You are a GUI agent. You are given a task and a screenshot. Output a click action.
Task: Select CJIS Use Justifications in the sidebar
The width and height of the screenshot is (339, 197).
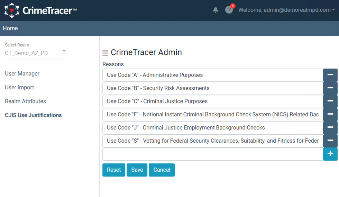[33, 115]
